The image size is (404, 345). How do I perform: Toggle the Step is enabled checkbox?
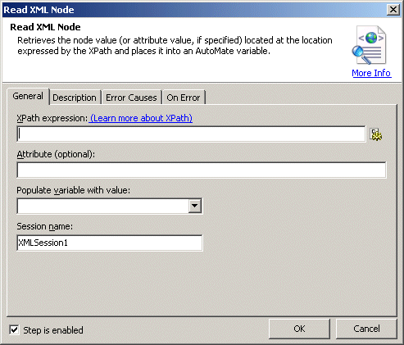[14, 329]
